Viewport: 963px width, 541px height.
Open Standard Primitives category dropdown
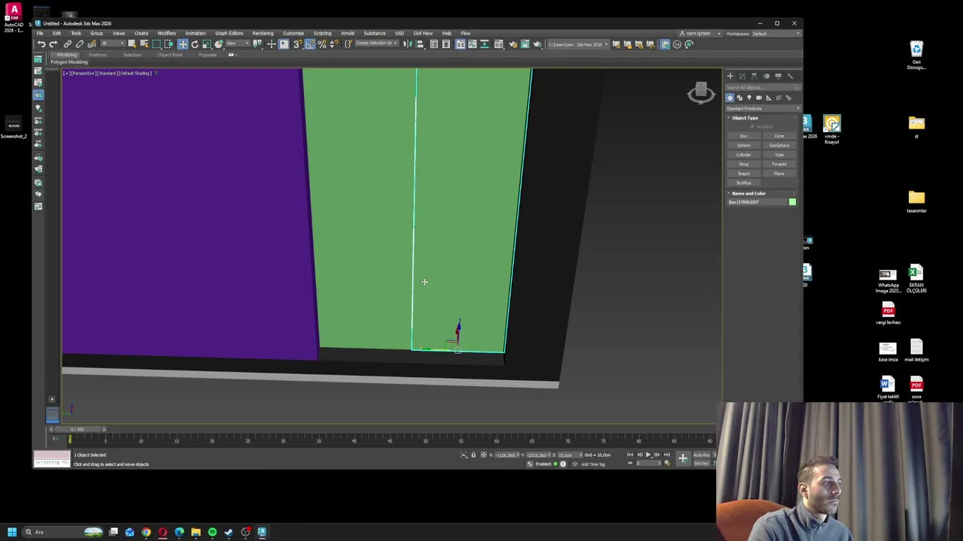pos(762,108)
